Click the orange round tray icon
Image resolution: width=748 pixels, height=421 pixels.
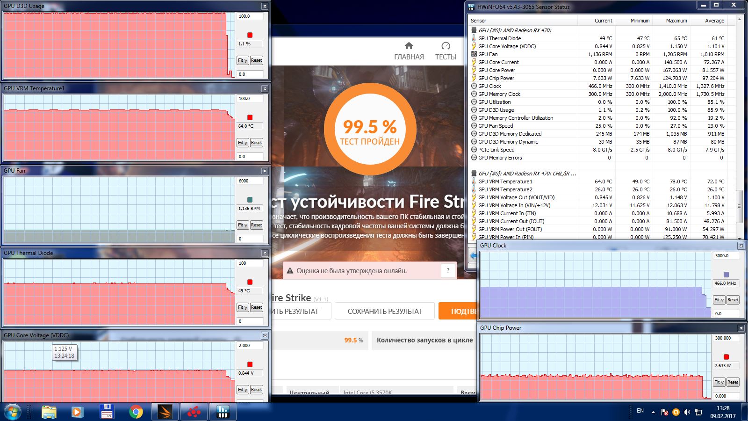pyautogui.click(x=676, y=412)
